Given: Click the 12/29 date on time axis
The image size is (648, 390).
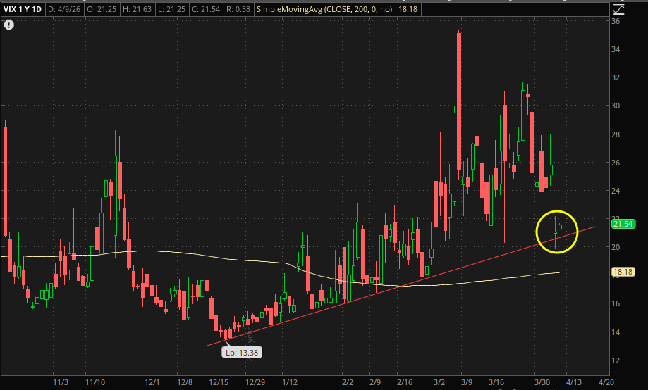Looking at the screenshot, I should click(255, 382).
